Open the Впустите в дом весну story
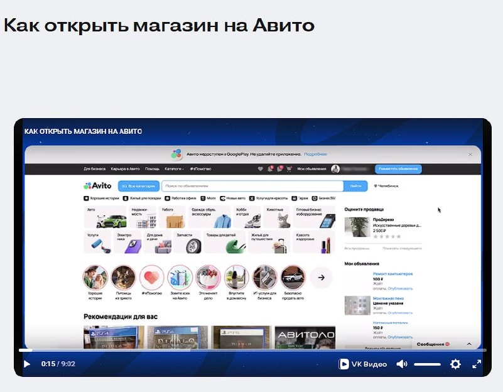 (236, 278)
